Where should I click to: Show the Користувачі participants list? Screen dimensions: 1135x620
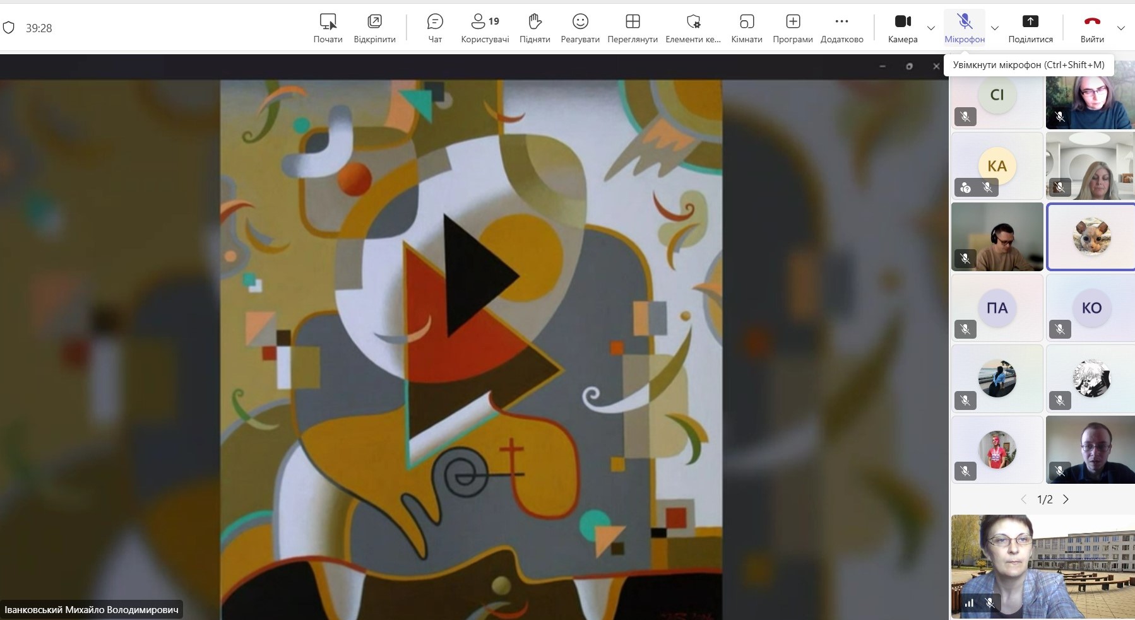point(485,28)
